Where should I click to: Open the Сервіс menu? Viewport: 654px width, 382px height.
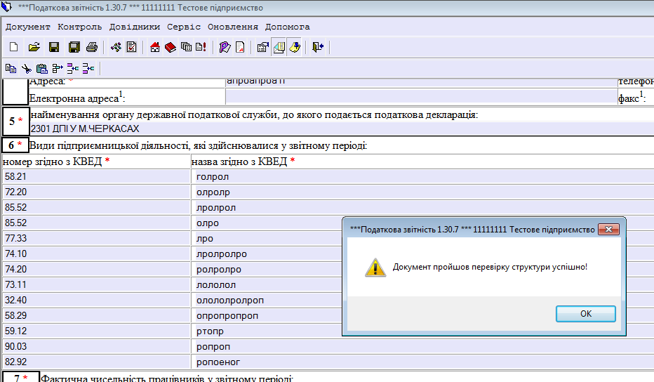click(184, 27)
